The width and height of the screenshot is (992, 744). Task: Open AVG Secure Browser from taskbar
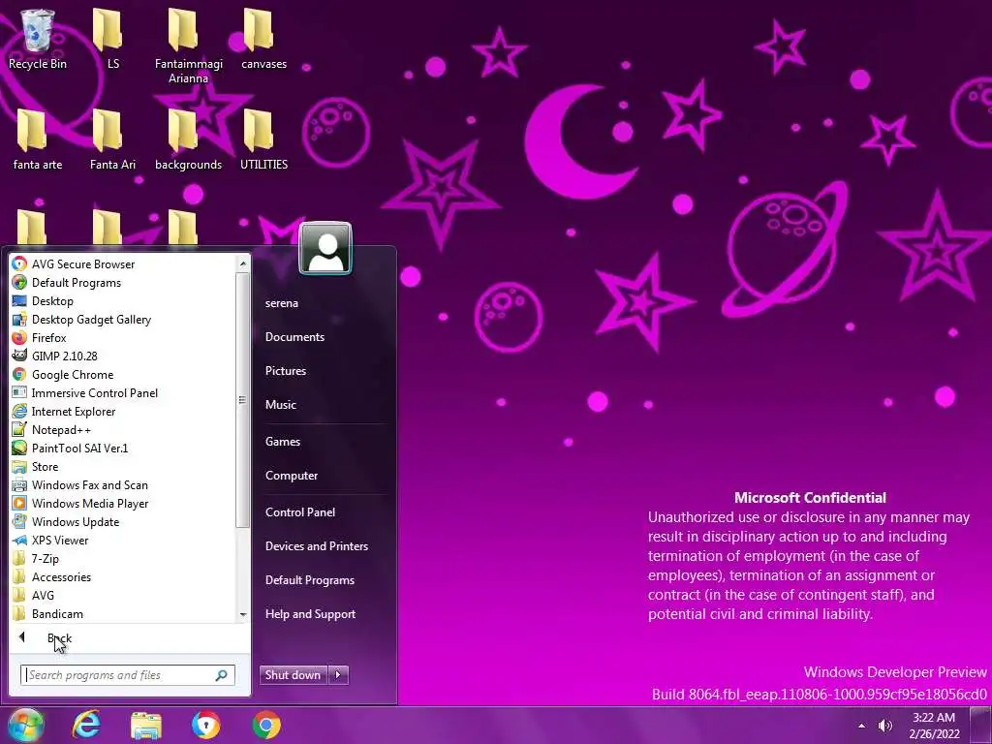coord(206,726)
